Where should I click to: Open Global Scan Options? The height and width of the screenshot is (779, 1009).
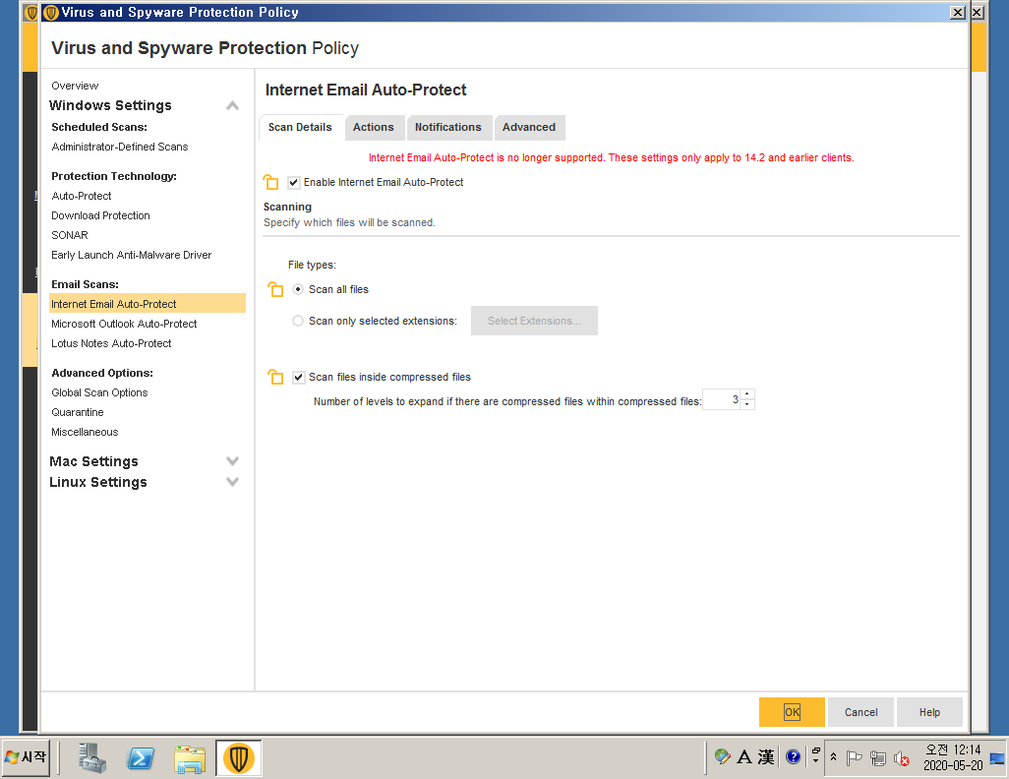[99, 392]
